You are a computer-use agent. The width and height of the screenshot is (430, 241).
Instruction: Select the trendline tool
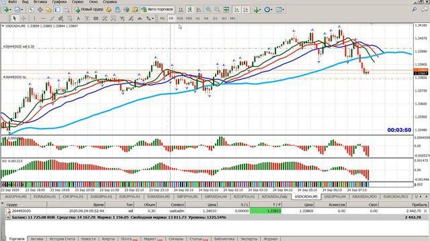point(52,18)
